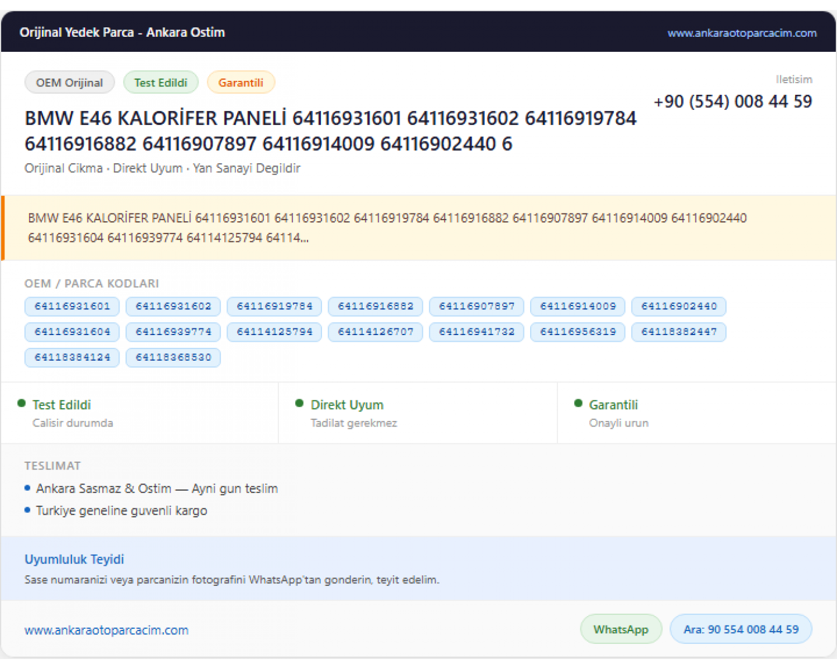Select the Test Edildi badge
The image size is (837, 669).
[161, 83]
